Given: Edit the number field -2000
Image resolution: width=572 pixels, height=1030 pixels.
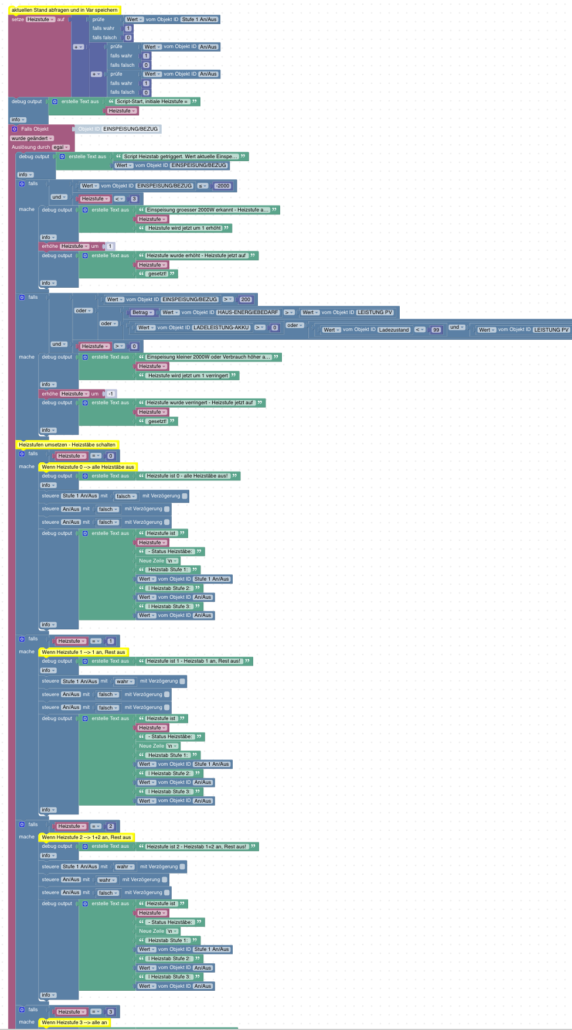Looking at the screenshot, I should [222, 186].
